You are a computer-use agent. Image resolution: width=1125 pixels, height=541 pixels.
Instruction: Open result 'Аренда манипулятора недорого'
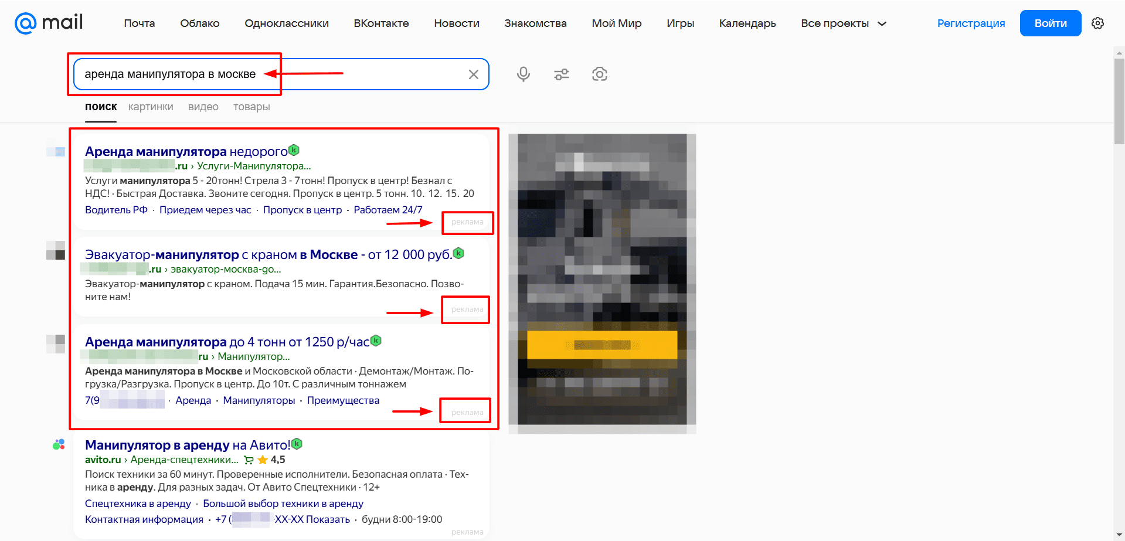coord(186,151)
